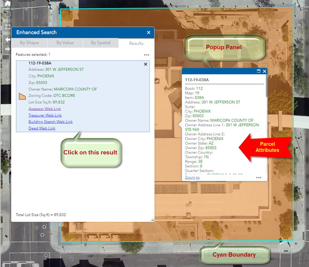
Task: Close the Enhanced Search panel
Action: pos(148,32)
